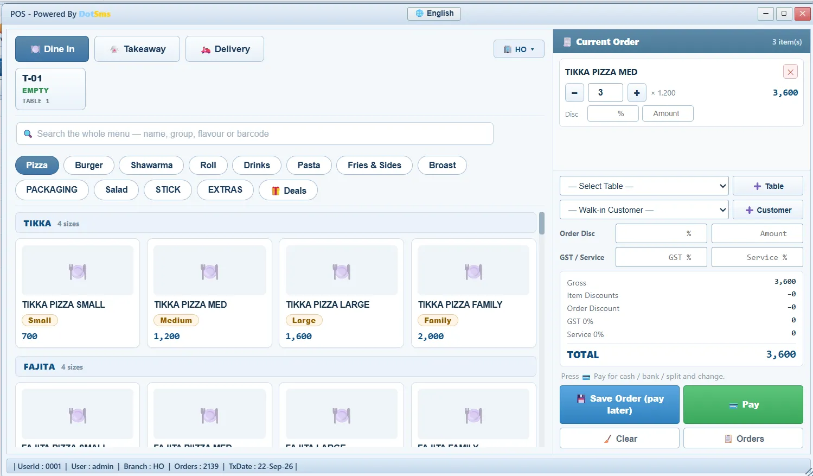Add TIKKA PIZZA SMALL to order
Screen dimensions: 813x476
[x=78, y=293]
